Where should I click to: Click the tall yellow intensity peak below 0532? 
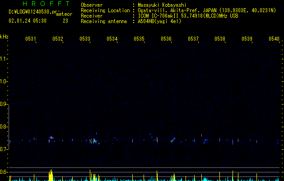(51, 175)
